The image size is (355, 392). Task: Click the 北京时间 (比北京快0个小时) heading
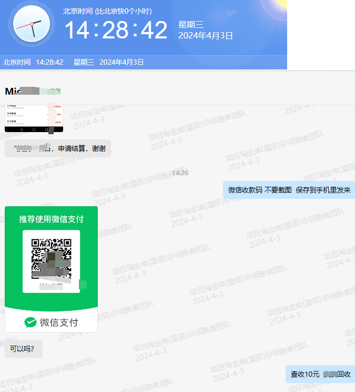(107, 11)
